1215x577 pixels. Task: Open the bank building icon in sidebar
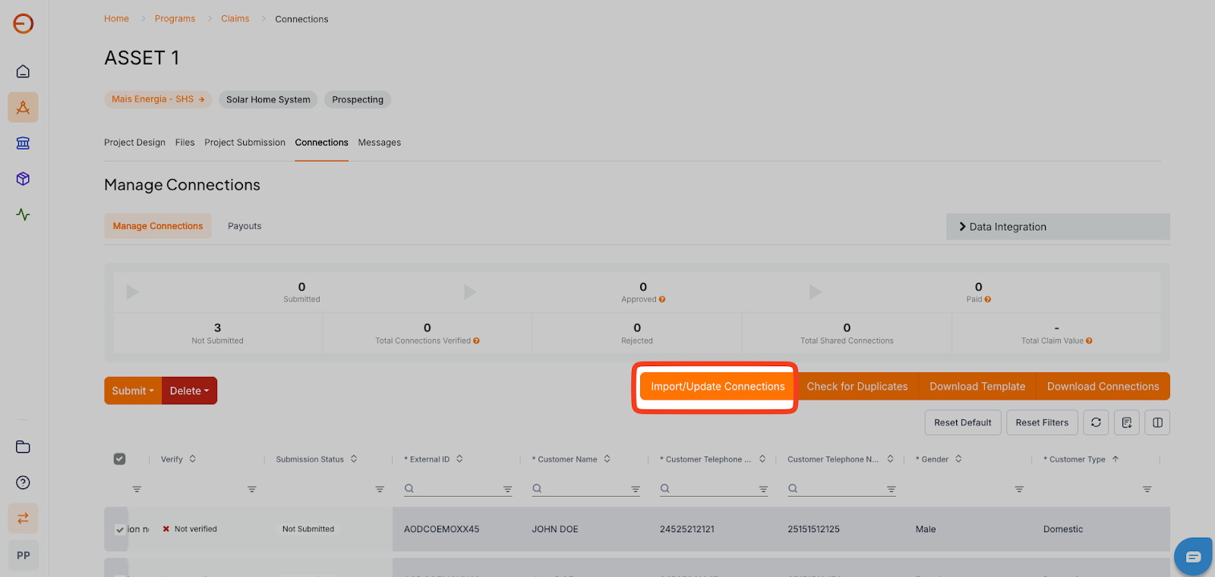(x=23, y=143)
